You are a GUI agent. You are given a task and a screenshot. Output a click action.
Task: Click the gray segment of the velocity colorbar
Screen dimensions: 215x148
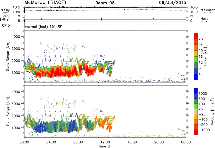coord(196,111)
